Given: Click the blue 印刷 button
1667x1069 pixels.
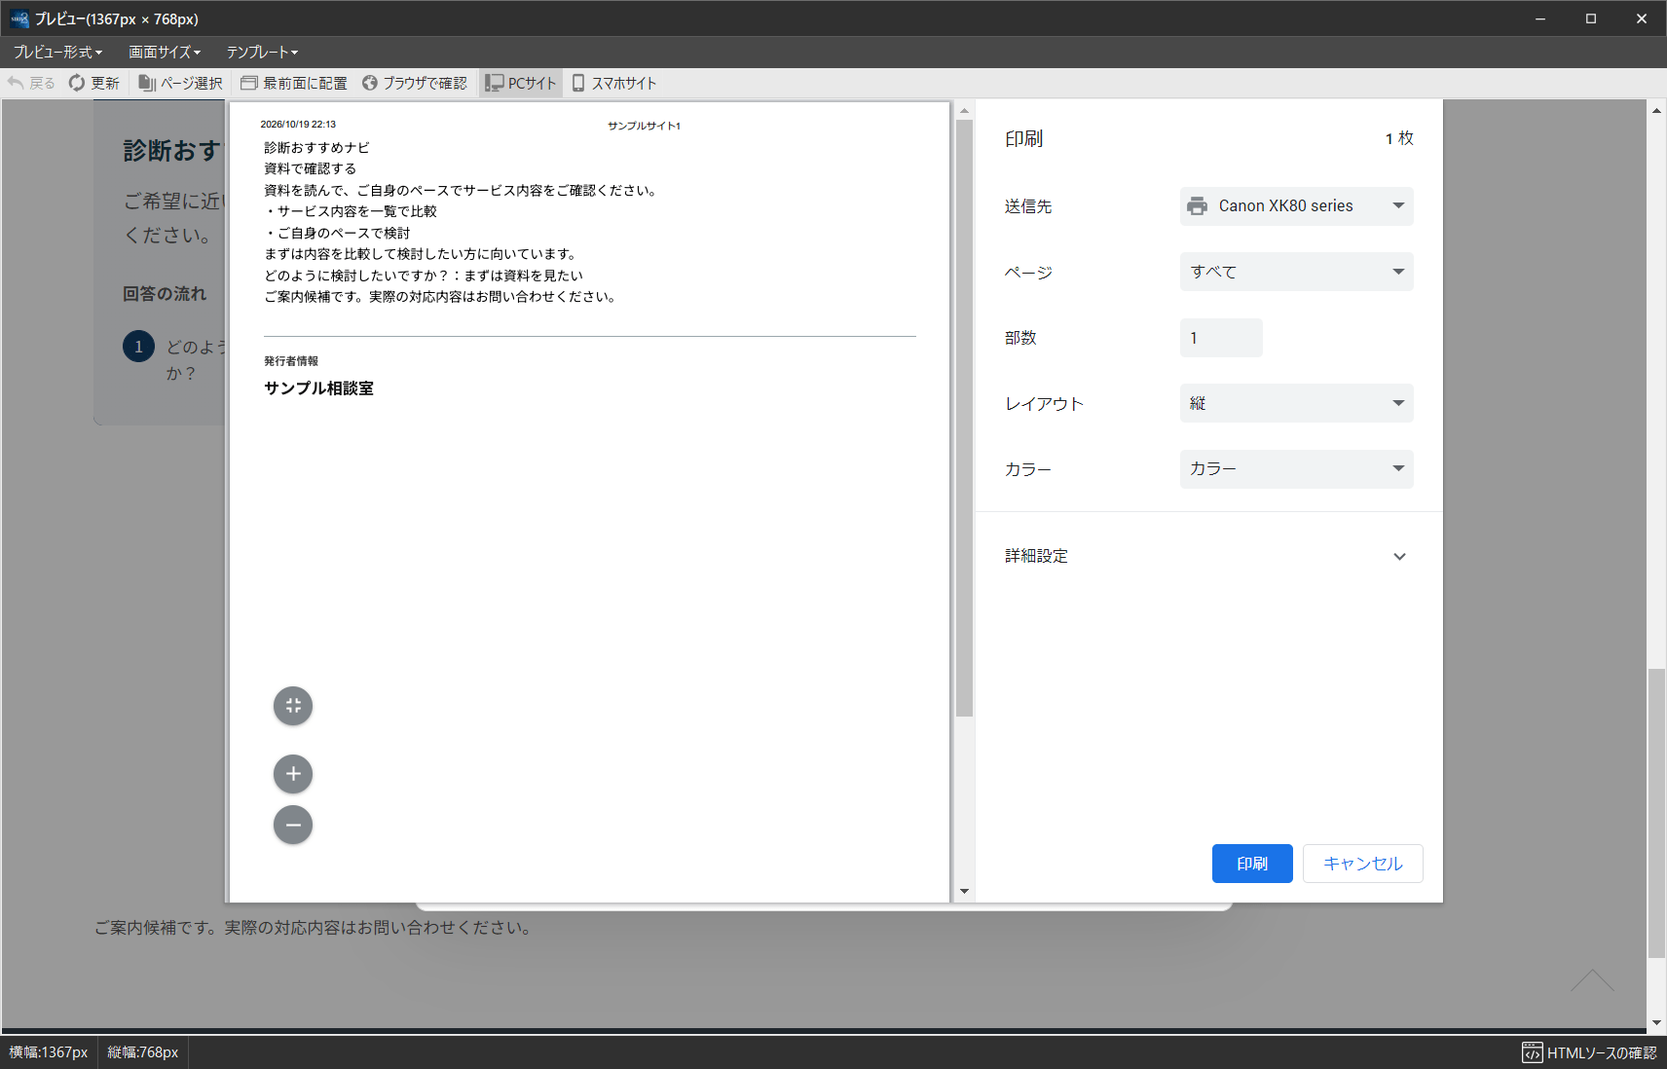Looking at the screenshot, I should coord(1252,864).
